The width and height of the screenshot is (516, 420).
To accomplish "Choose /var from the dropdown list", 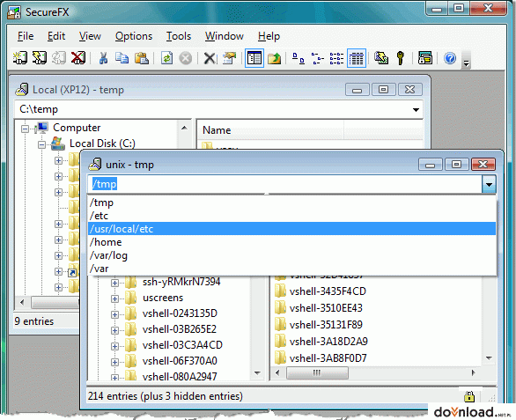I will [291, 269].
